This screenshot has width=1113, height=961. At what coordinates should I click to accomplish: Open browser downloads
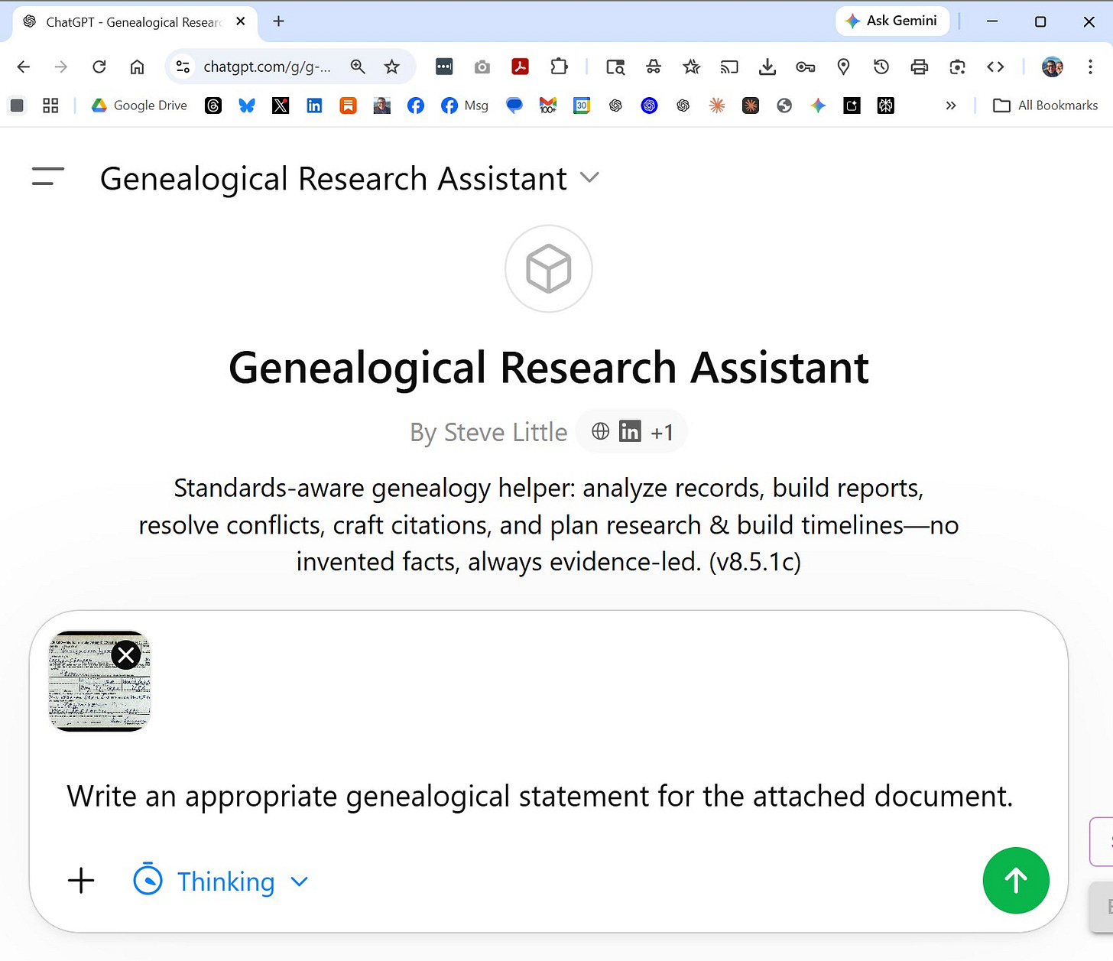pyautogui.click(x=767, y=67)
